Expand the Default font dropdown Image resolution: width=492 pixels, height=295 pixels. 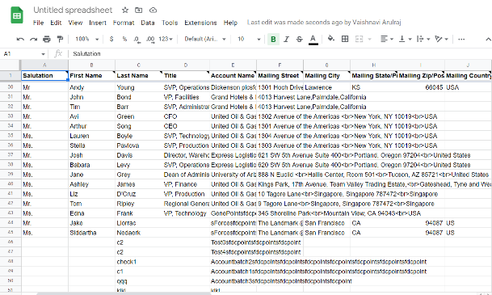(205, 39)
